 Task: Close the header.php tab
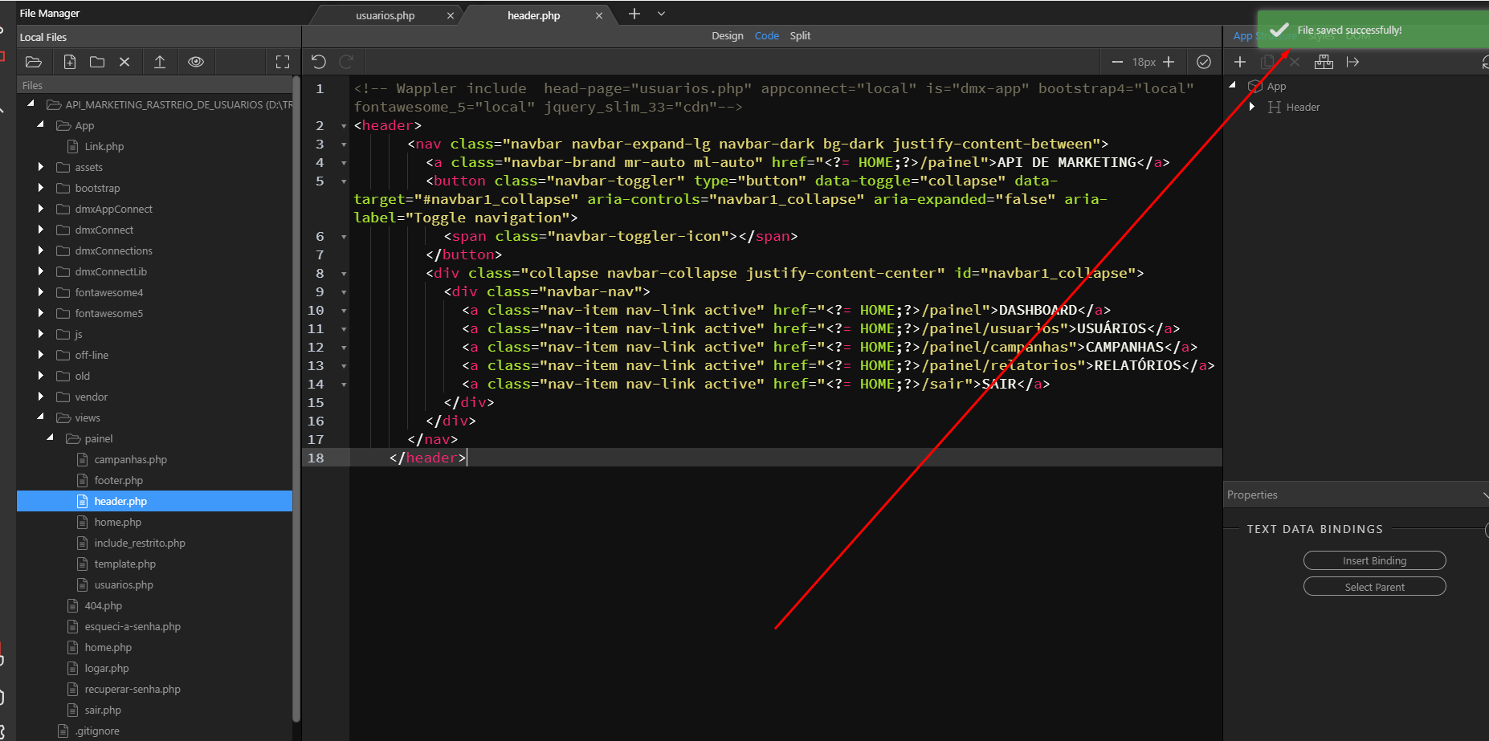pyautogui.click(x=599, y=15)
